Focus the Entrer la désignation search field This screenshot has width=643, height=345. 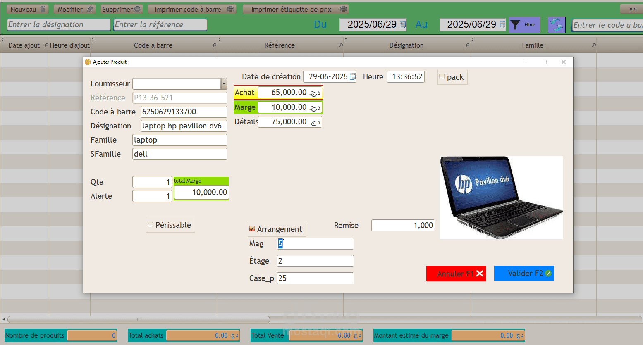59,25
